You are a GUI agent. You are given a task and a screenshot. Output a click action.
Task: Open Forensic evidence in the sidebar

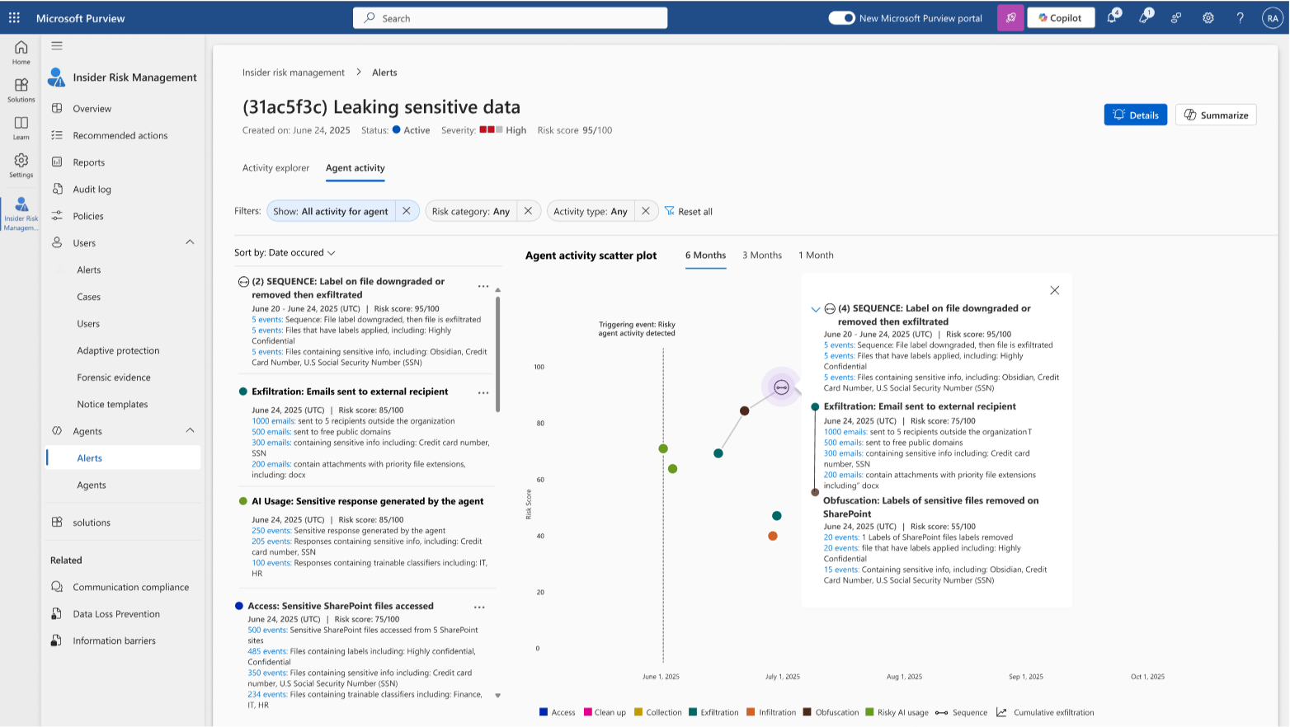(x=114, y=378)
